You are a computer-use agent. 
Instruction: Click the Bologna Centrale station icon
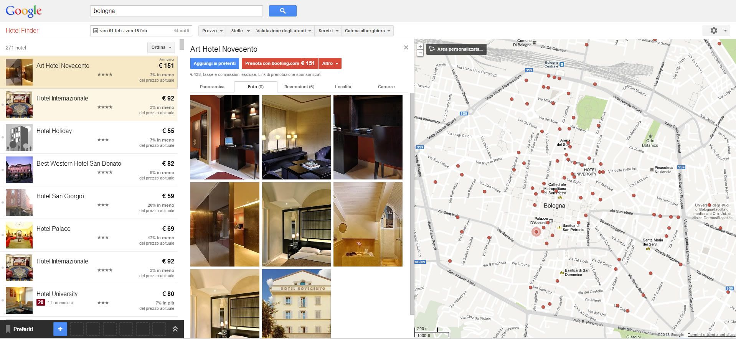pyautogui.click(x=562, y=64)
